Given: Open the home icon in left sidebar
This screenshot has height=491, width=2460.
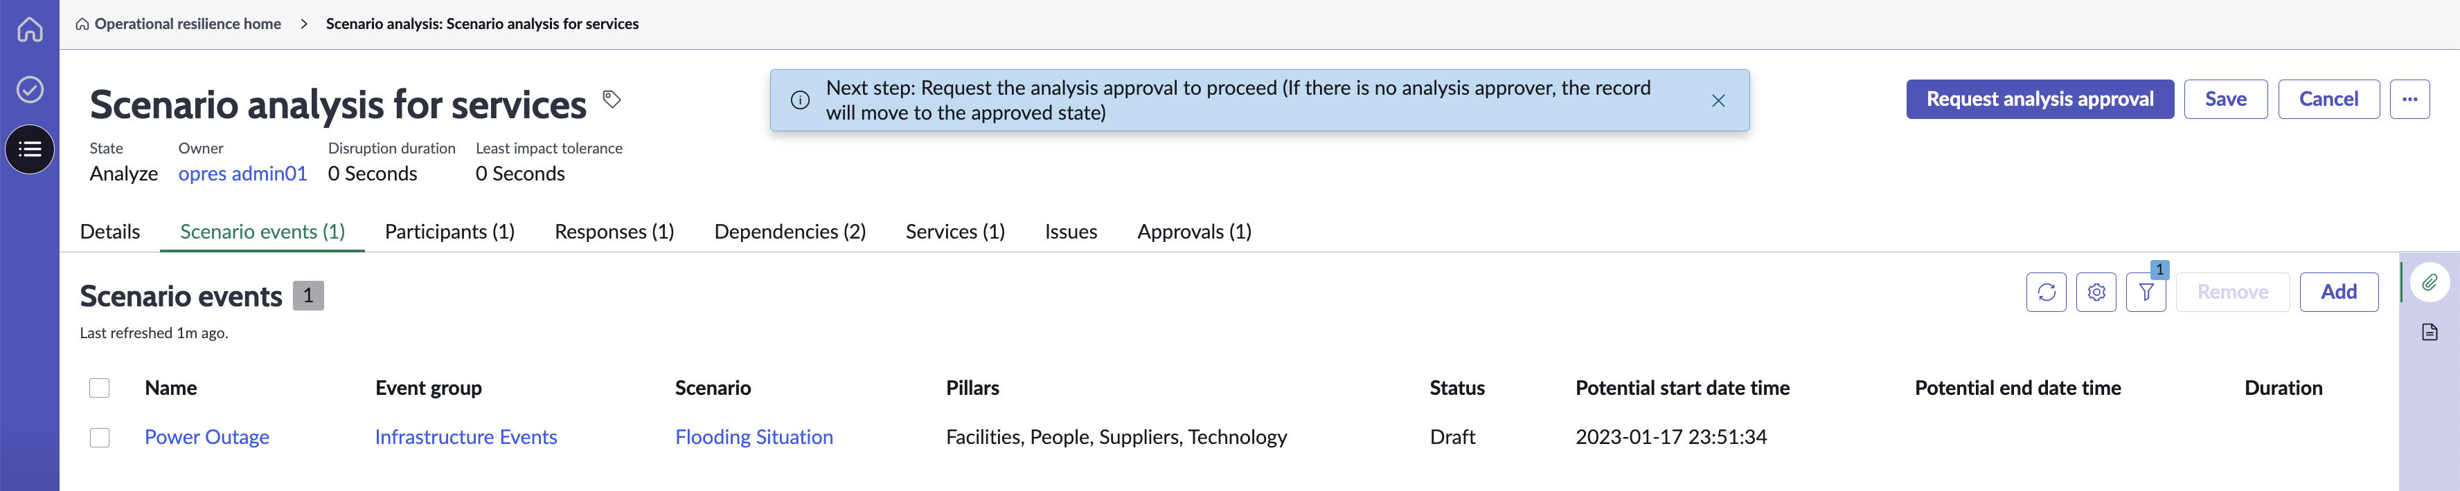Looking at the screenshot, I should (30, 30).
